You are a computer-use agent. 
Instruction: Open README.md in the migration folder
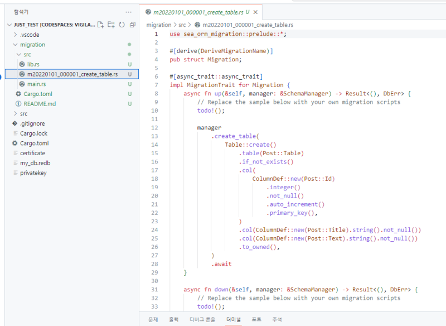coord(40,104)
